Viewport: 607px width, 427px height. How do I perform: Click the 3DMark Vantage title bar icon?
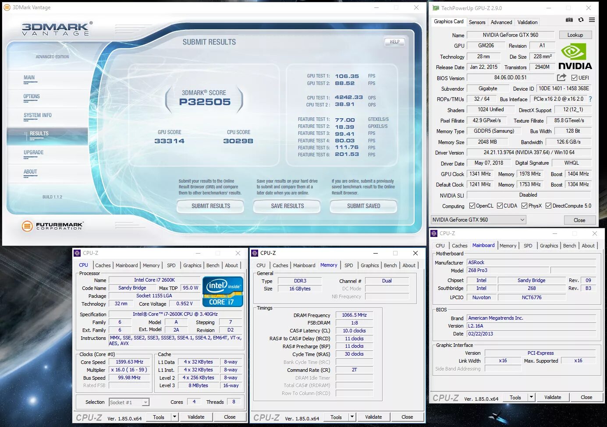pyautogui.click(x=7, y=7)
